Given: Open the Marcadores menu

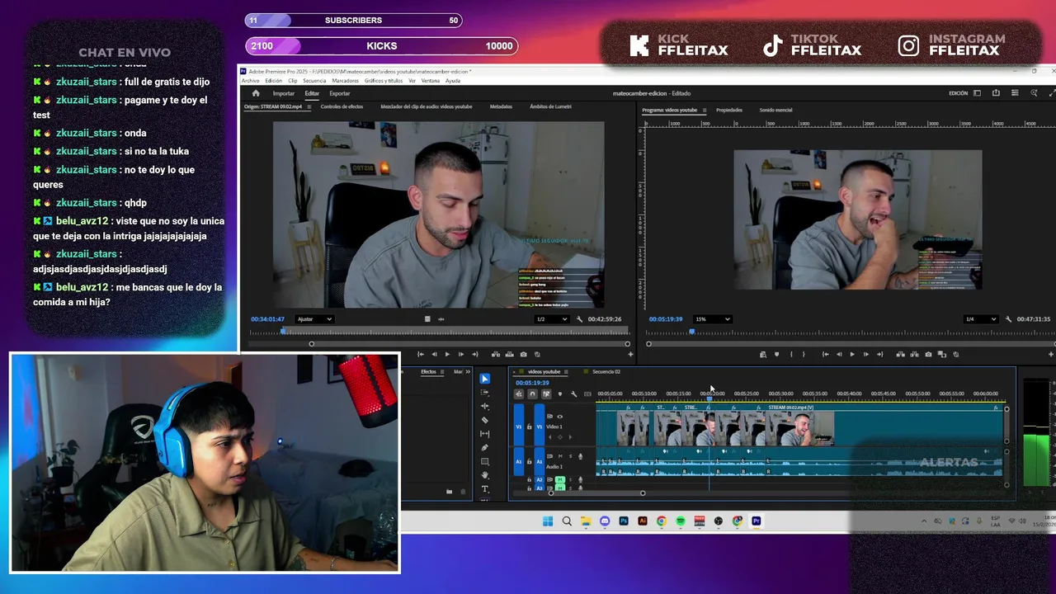Looking at the screenshot, I should tap(346, 81).
